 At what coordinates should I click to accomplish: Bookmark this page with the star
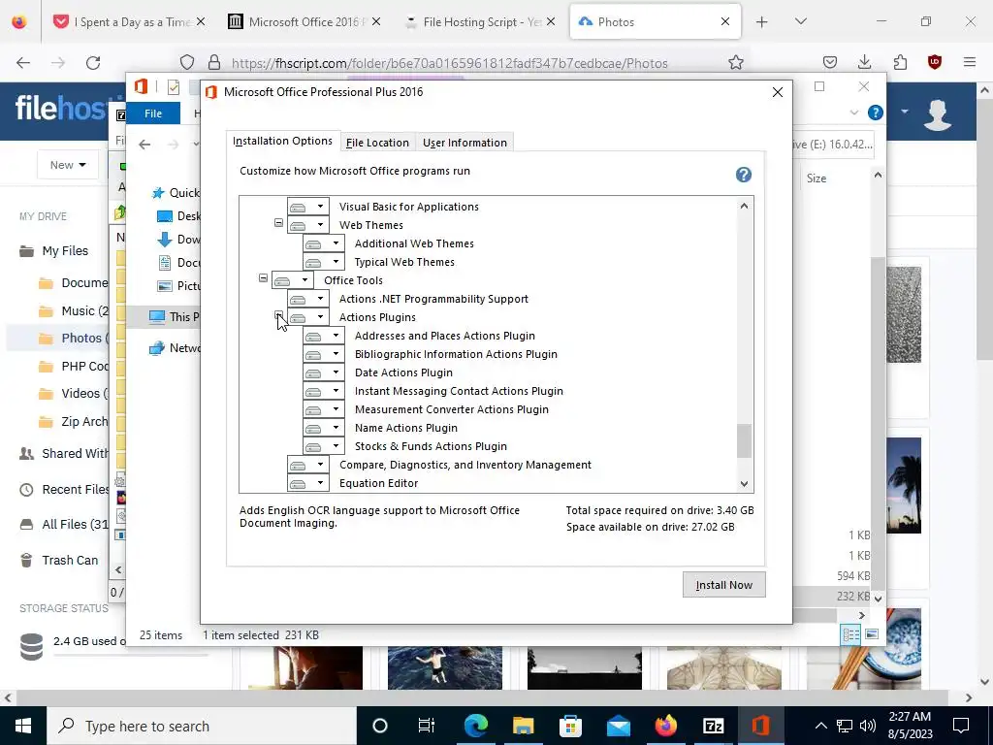pyautogui.click(x=735, y=63)
